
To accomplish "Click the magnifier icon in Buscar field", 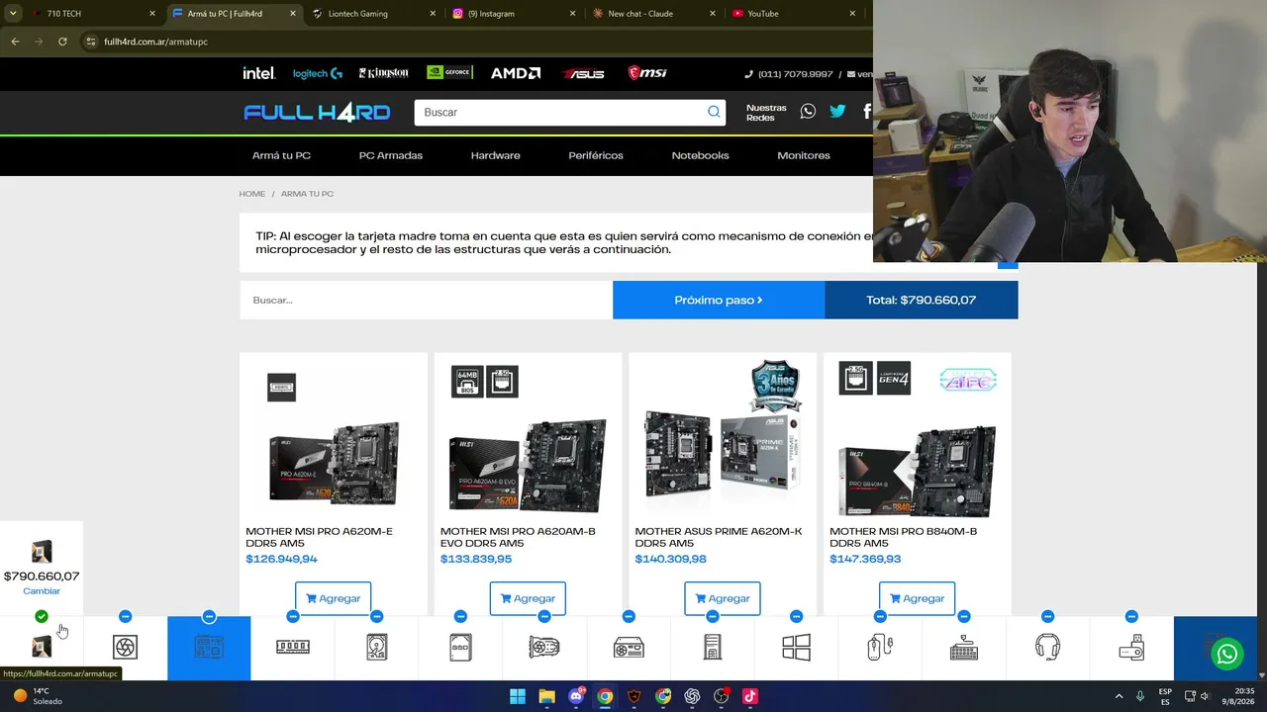I will click(714, 112).
